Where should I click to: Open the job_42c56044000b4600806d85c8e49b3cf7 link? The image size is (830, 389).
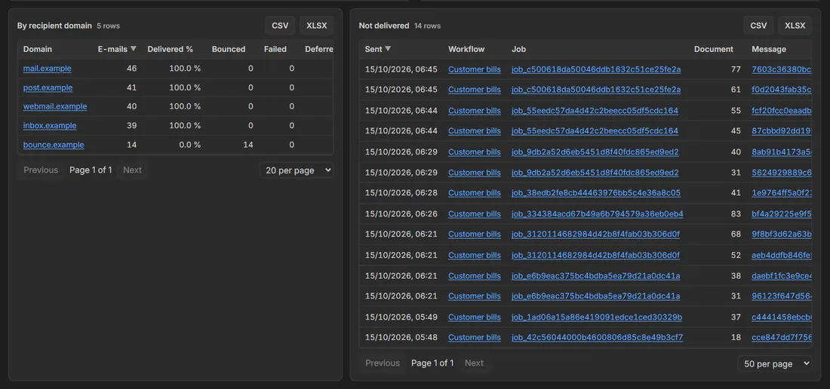[x=597, y=337]
